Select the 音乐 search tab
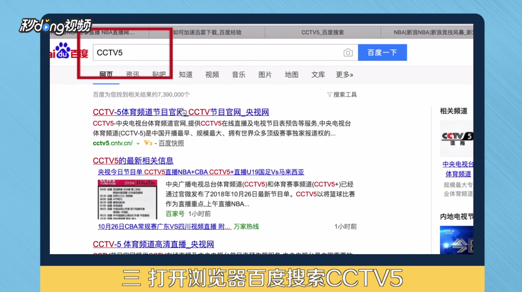The width and height of the screenshot is (522, 292). pos(238,75)
